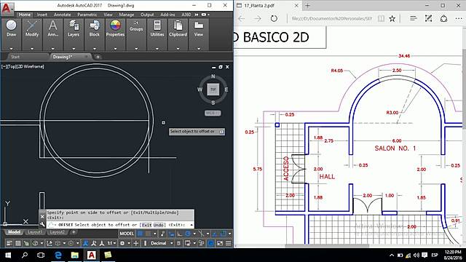Toggle dynamic input in status bar
Screen dimensions: 466x262
click(171, 234)
